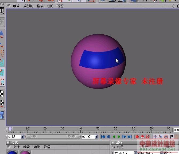The width and height of the screenshot is (179, 154).
Task: Jump to the start of the animation
Action: tap(103, 137)
